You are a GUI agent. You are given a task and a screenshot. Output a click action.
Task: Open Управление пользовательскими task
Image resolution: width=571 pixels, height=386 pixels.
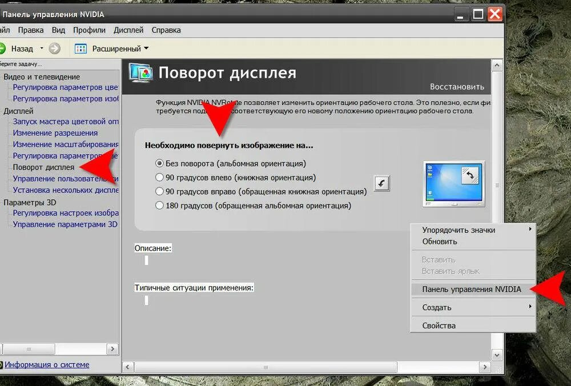[x=66, y=178]
